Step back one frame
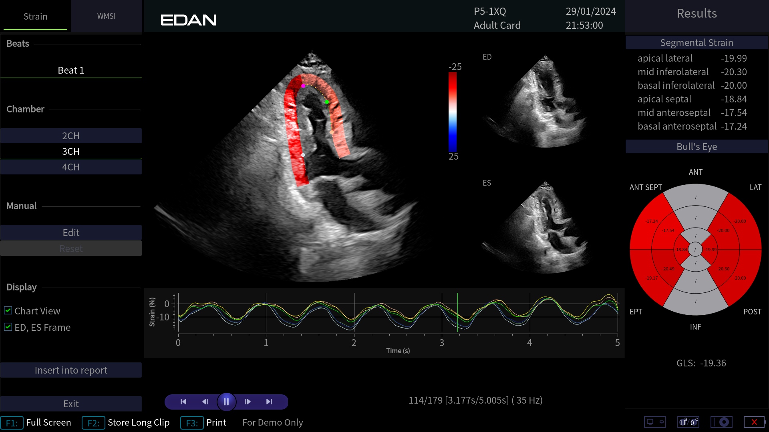This screenshot has height=432, width=769. (205, 402)
